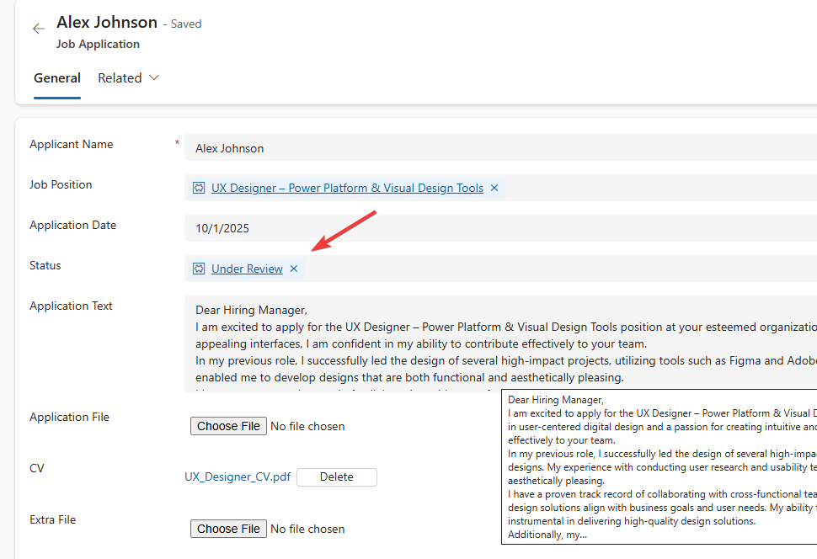Click the back arrow next to Alex Johnson
817x559 pixels.
pos(38,29)
